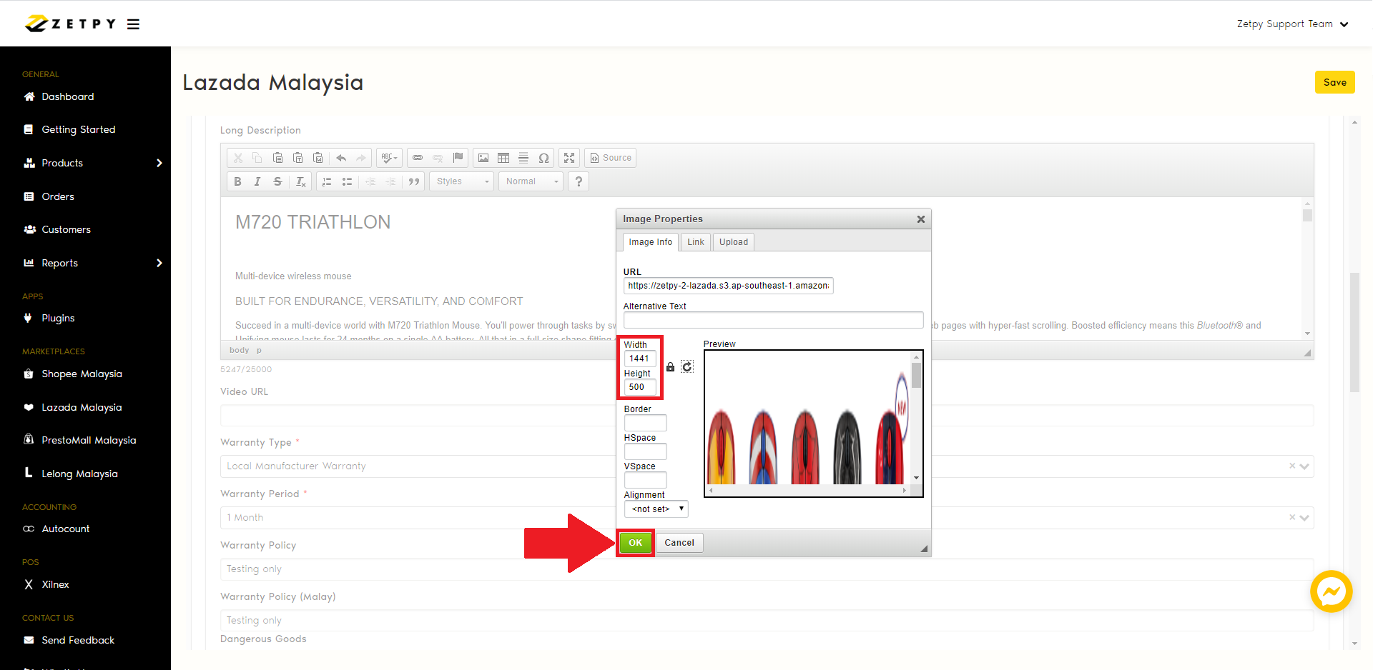This screenshot has width=1373, height=670.
Task: Open Shopee Malaysia in the sidebar
Action: coord(82,374)
